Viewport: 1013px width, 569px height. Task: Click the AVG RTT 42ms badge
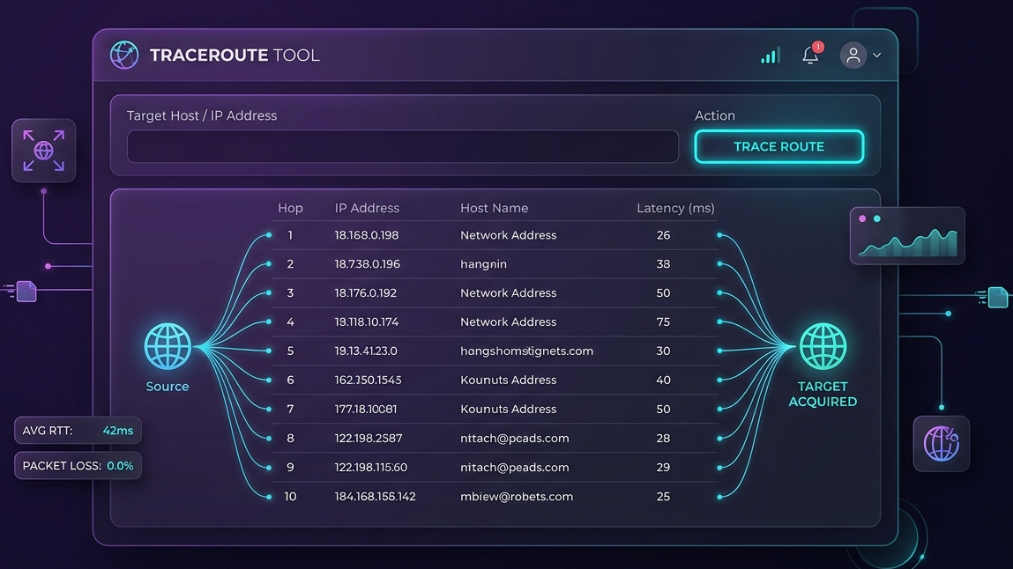pos(78,431)
